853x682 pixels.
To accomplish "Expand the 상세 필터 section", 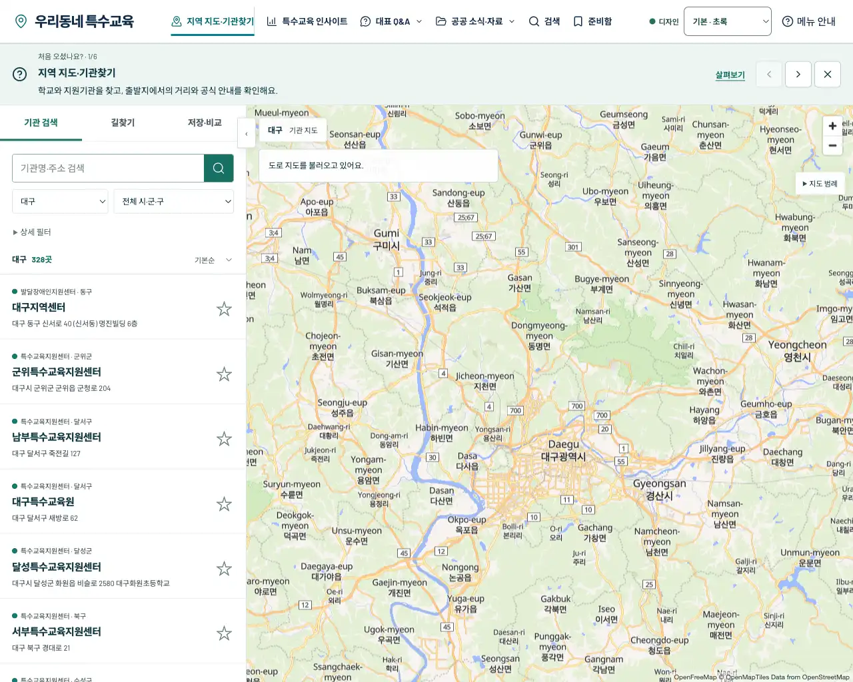I will (32, 232).
